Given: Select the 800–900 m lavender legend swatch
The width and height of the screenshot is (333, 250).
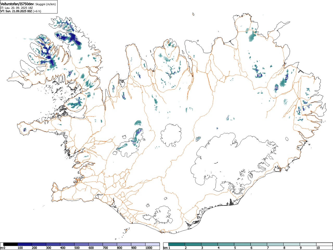Looking at the screenshot, I should 124,244.
